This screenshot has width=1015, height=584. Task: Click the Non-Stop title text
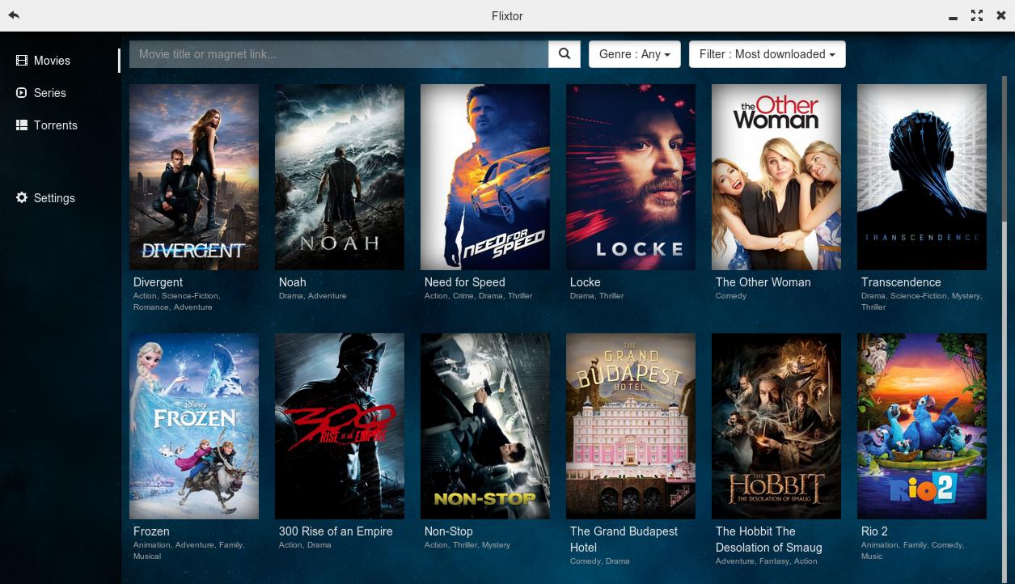[x=449, y=531]
